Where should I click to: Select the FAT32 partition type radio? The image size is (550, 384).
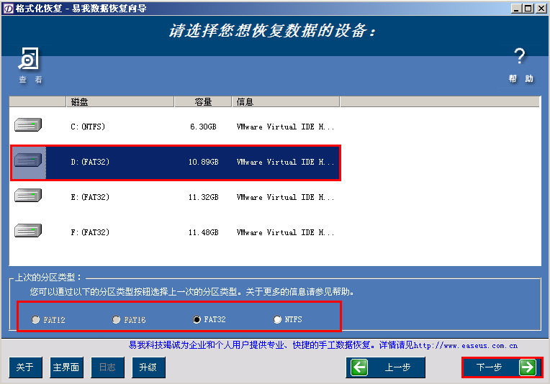(x=197, y=319)
